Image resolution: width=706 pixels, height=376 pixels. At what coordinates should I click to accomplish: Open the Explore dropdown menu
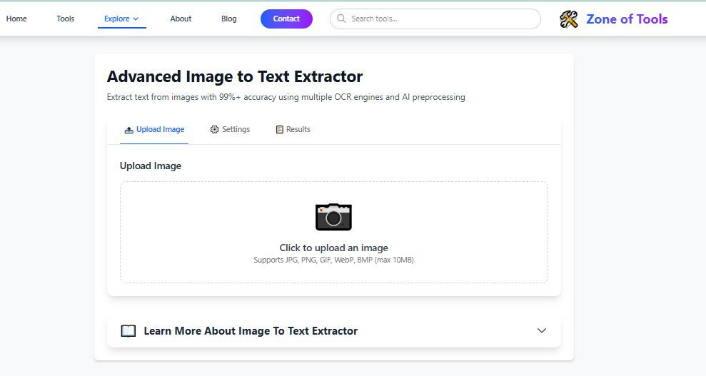(121, 19)
